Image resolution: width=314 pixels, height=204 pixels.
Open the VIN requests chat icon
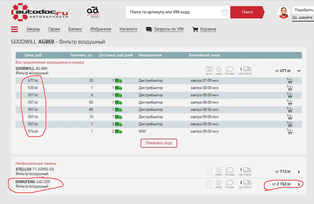coord(149,29)
